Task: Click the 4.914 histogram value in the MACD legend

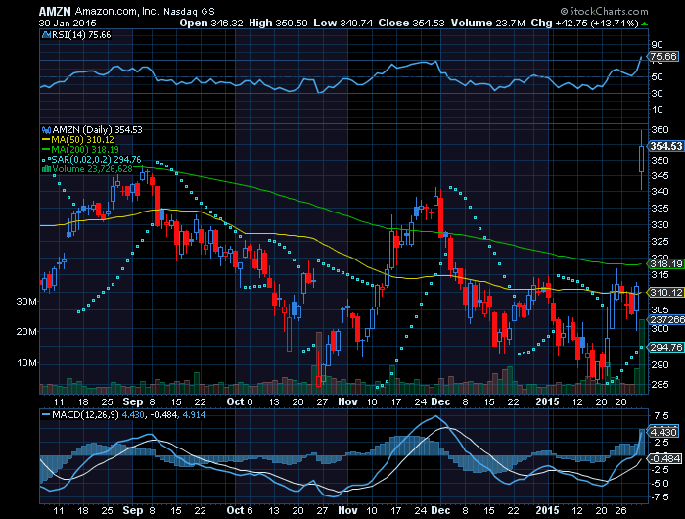Action: (194, 414)
